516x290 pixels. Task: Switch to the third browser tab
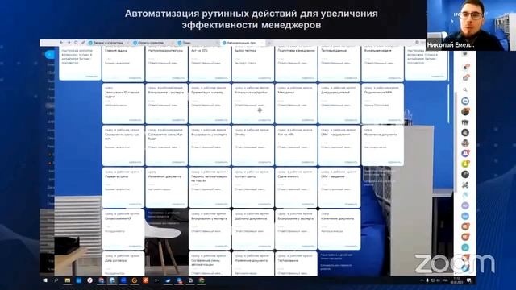[197, 43]
